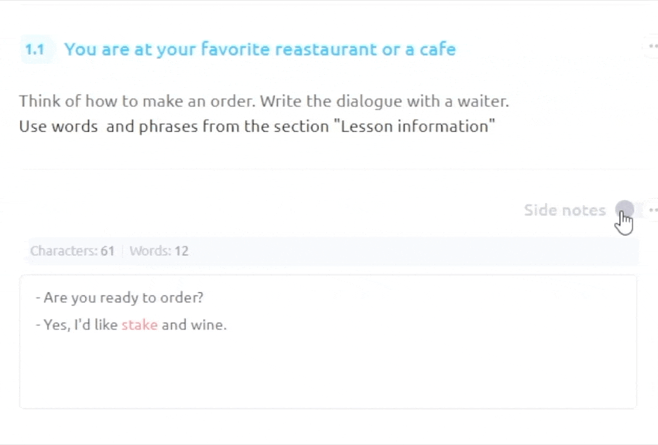Viewport: 658px width, 445px height.
Task: Toggle the Side notes switch
Action: tap(629, 210)
